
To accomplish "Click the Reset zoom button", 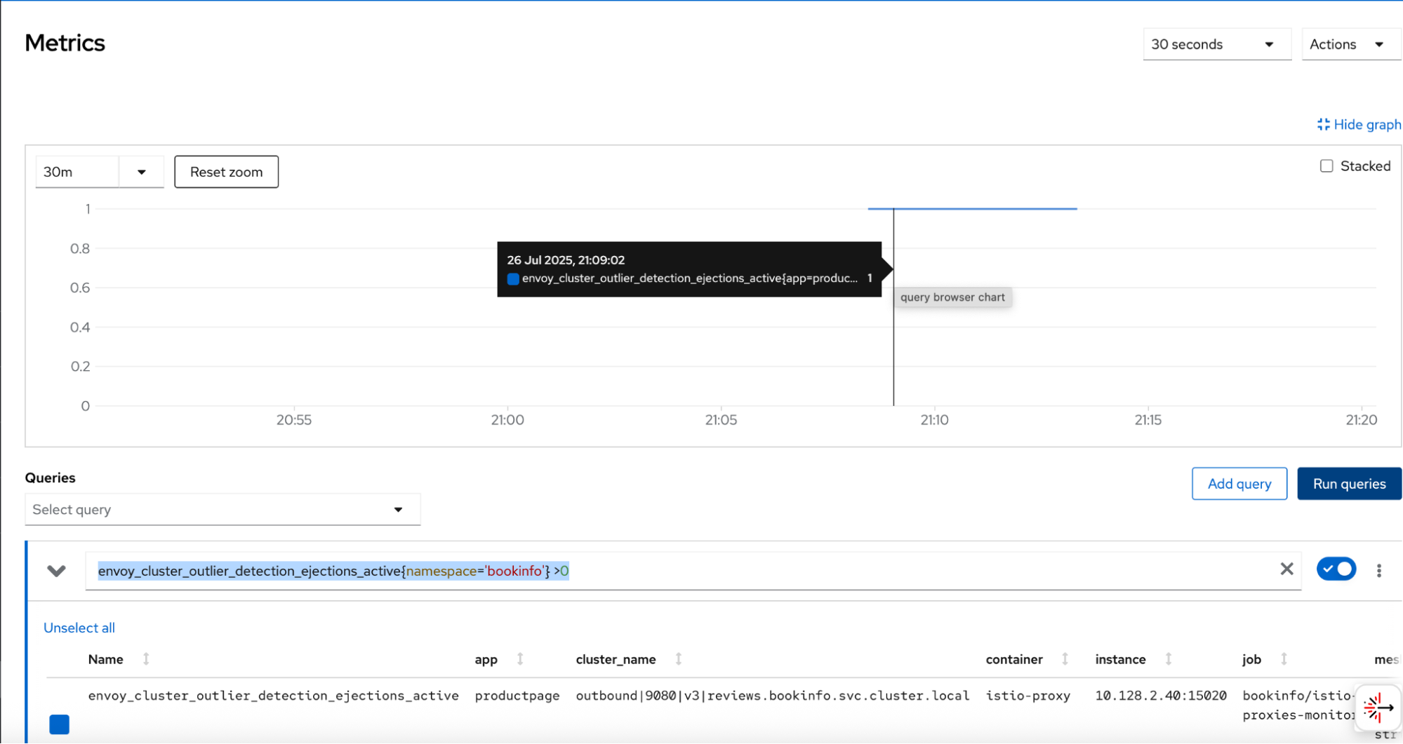I will [x=226, y=172].
